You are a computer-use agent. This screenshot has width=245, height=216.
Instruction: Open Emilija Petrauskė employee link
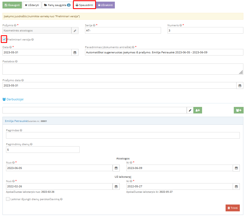tap(16, 121)
